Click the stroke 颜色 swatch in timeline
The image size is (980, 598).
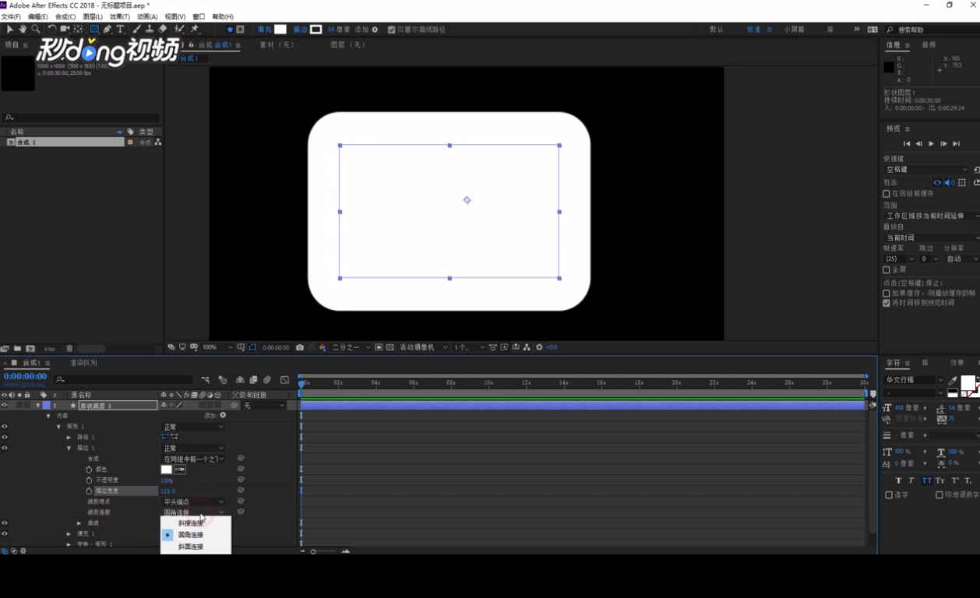click(x=166, y=470)
